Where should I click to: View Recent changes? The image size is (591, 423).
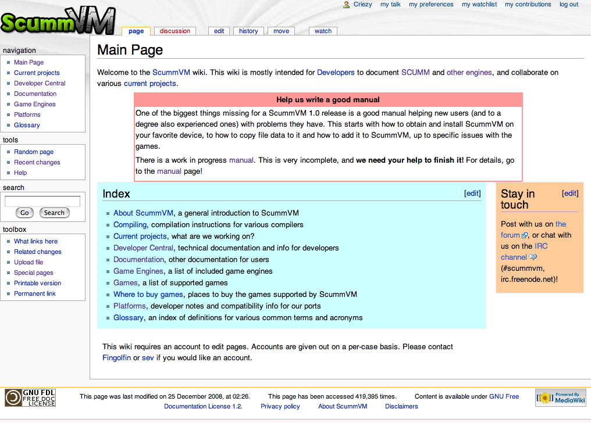[x=37, y=163]
